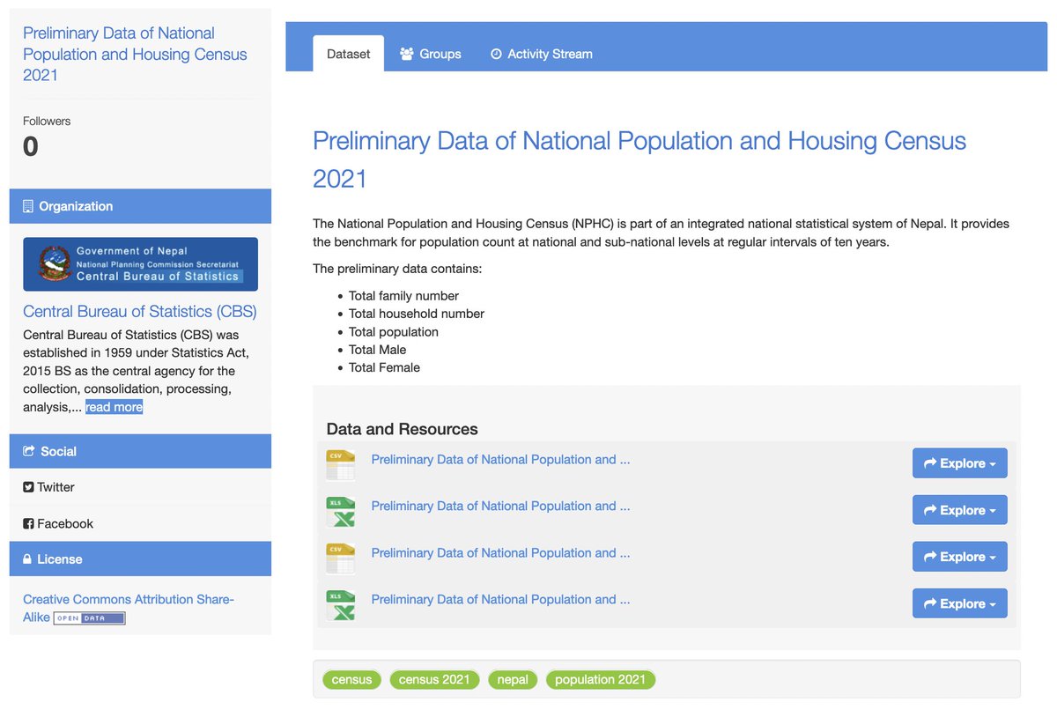Expand the Explore dropdown for the first CSV resource
This screenshot has width=1057, height=710.
(x=960, y=463)
